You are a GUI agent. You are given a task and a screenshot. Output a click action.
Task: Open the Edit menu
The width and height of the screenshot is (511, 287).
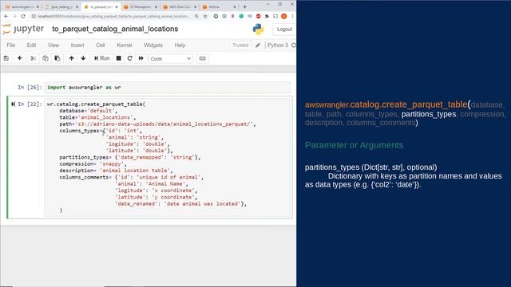[31, 45]
